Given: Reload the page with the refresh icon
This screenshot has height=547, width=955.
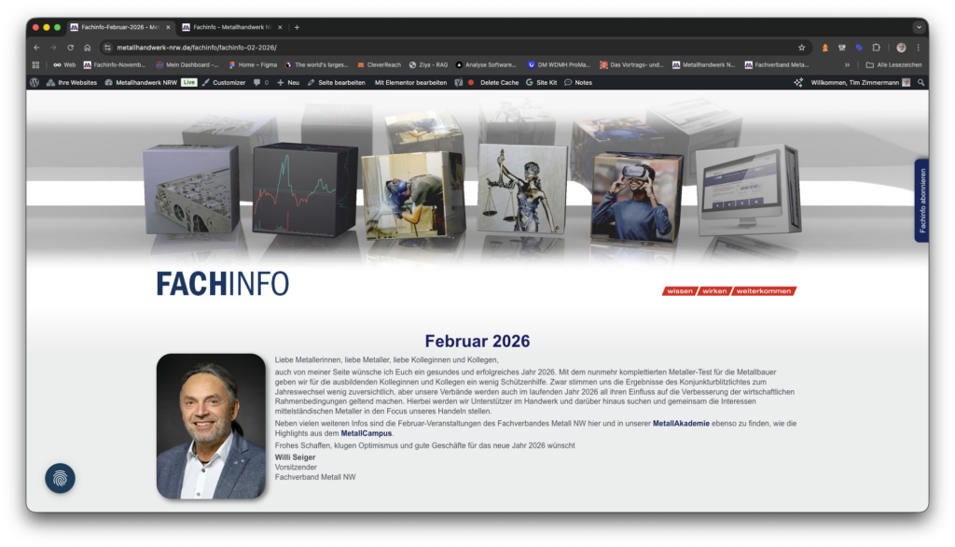Looking at the screenshot, I should 70,48.
